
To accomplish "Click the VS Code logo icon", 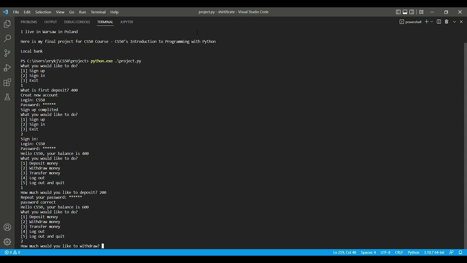I will click(x=5, y=12).
